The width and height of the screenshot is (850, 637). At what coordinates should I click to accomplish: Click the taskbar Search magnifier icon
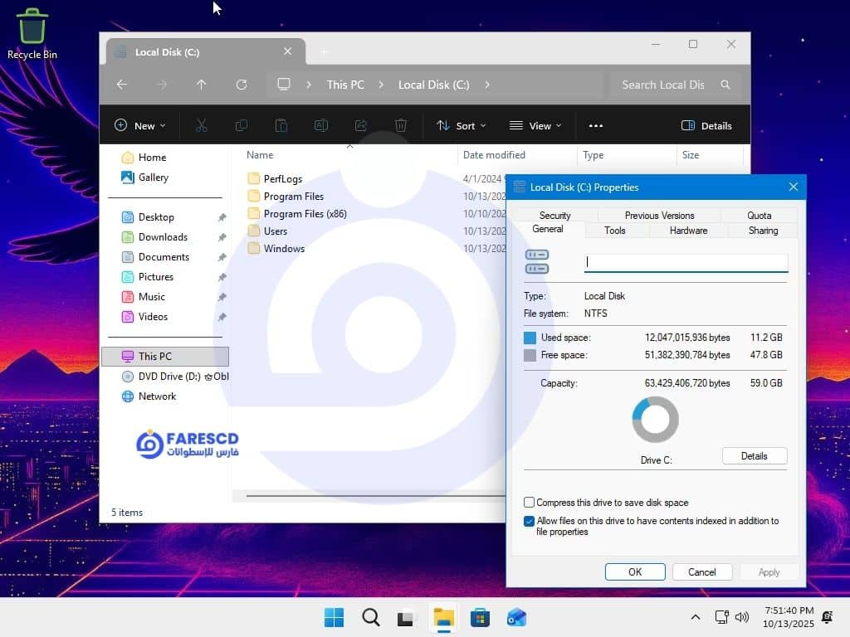(371, 618)
